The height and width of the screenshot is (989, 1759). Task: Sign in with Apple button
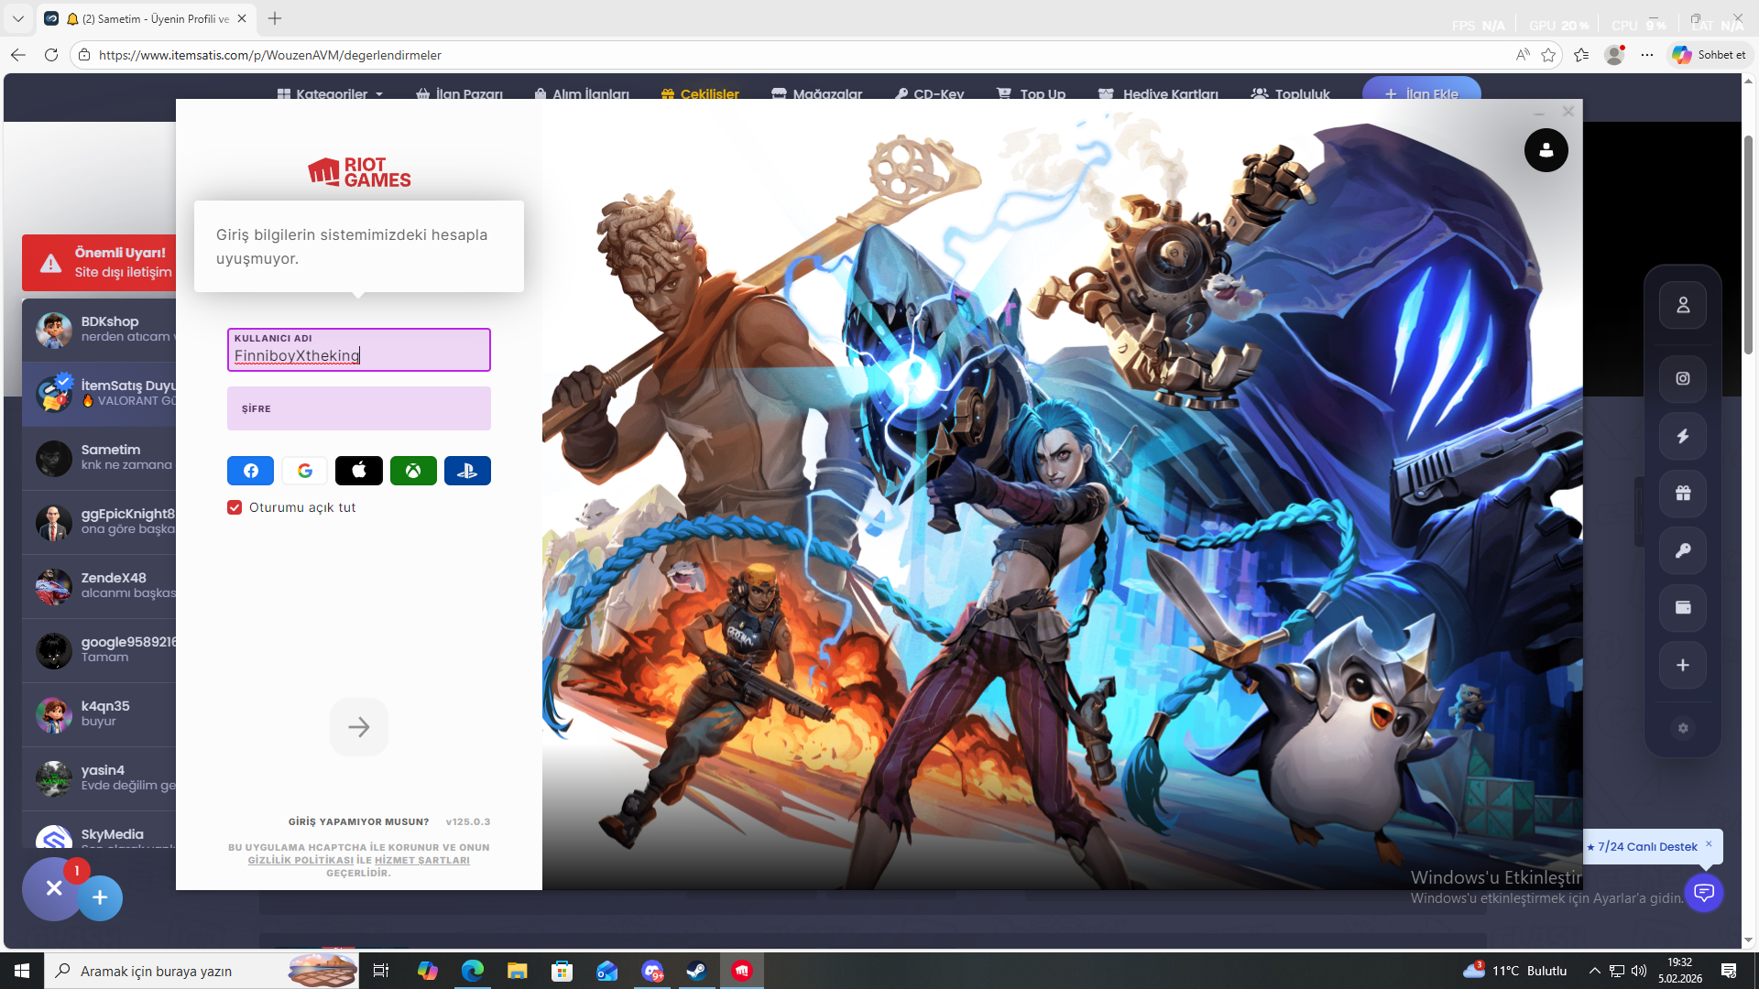click(x=359, y=471)
